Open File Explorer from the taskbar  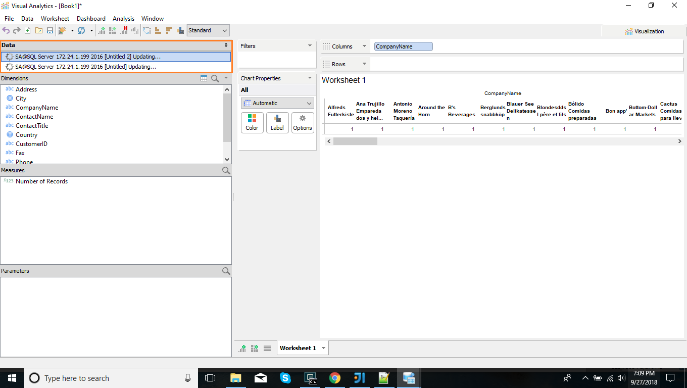236,378
